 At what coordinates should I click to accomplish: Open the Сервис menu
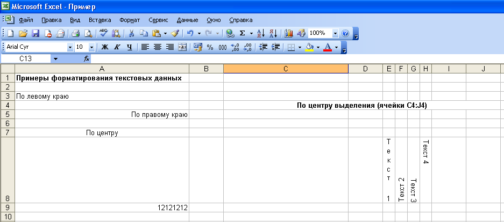click(x=158, y=20)
